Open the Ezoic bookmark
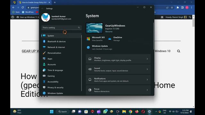Viewport: 205px width, 115px height. click(x=16, y=12)
